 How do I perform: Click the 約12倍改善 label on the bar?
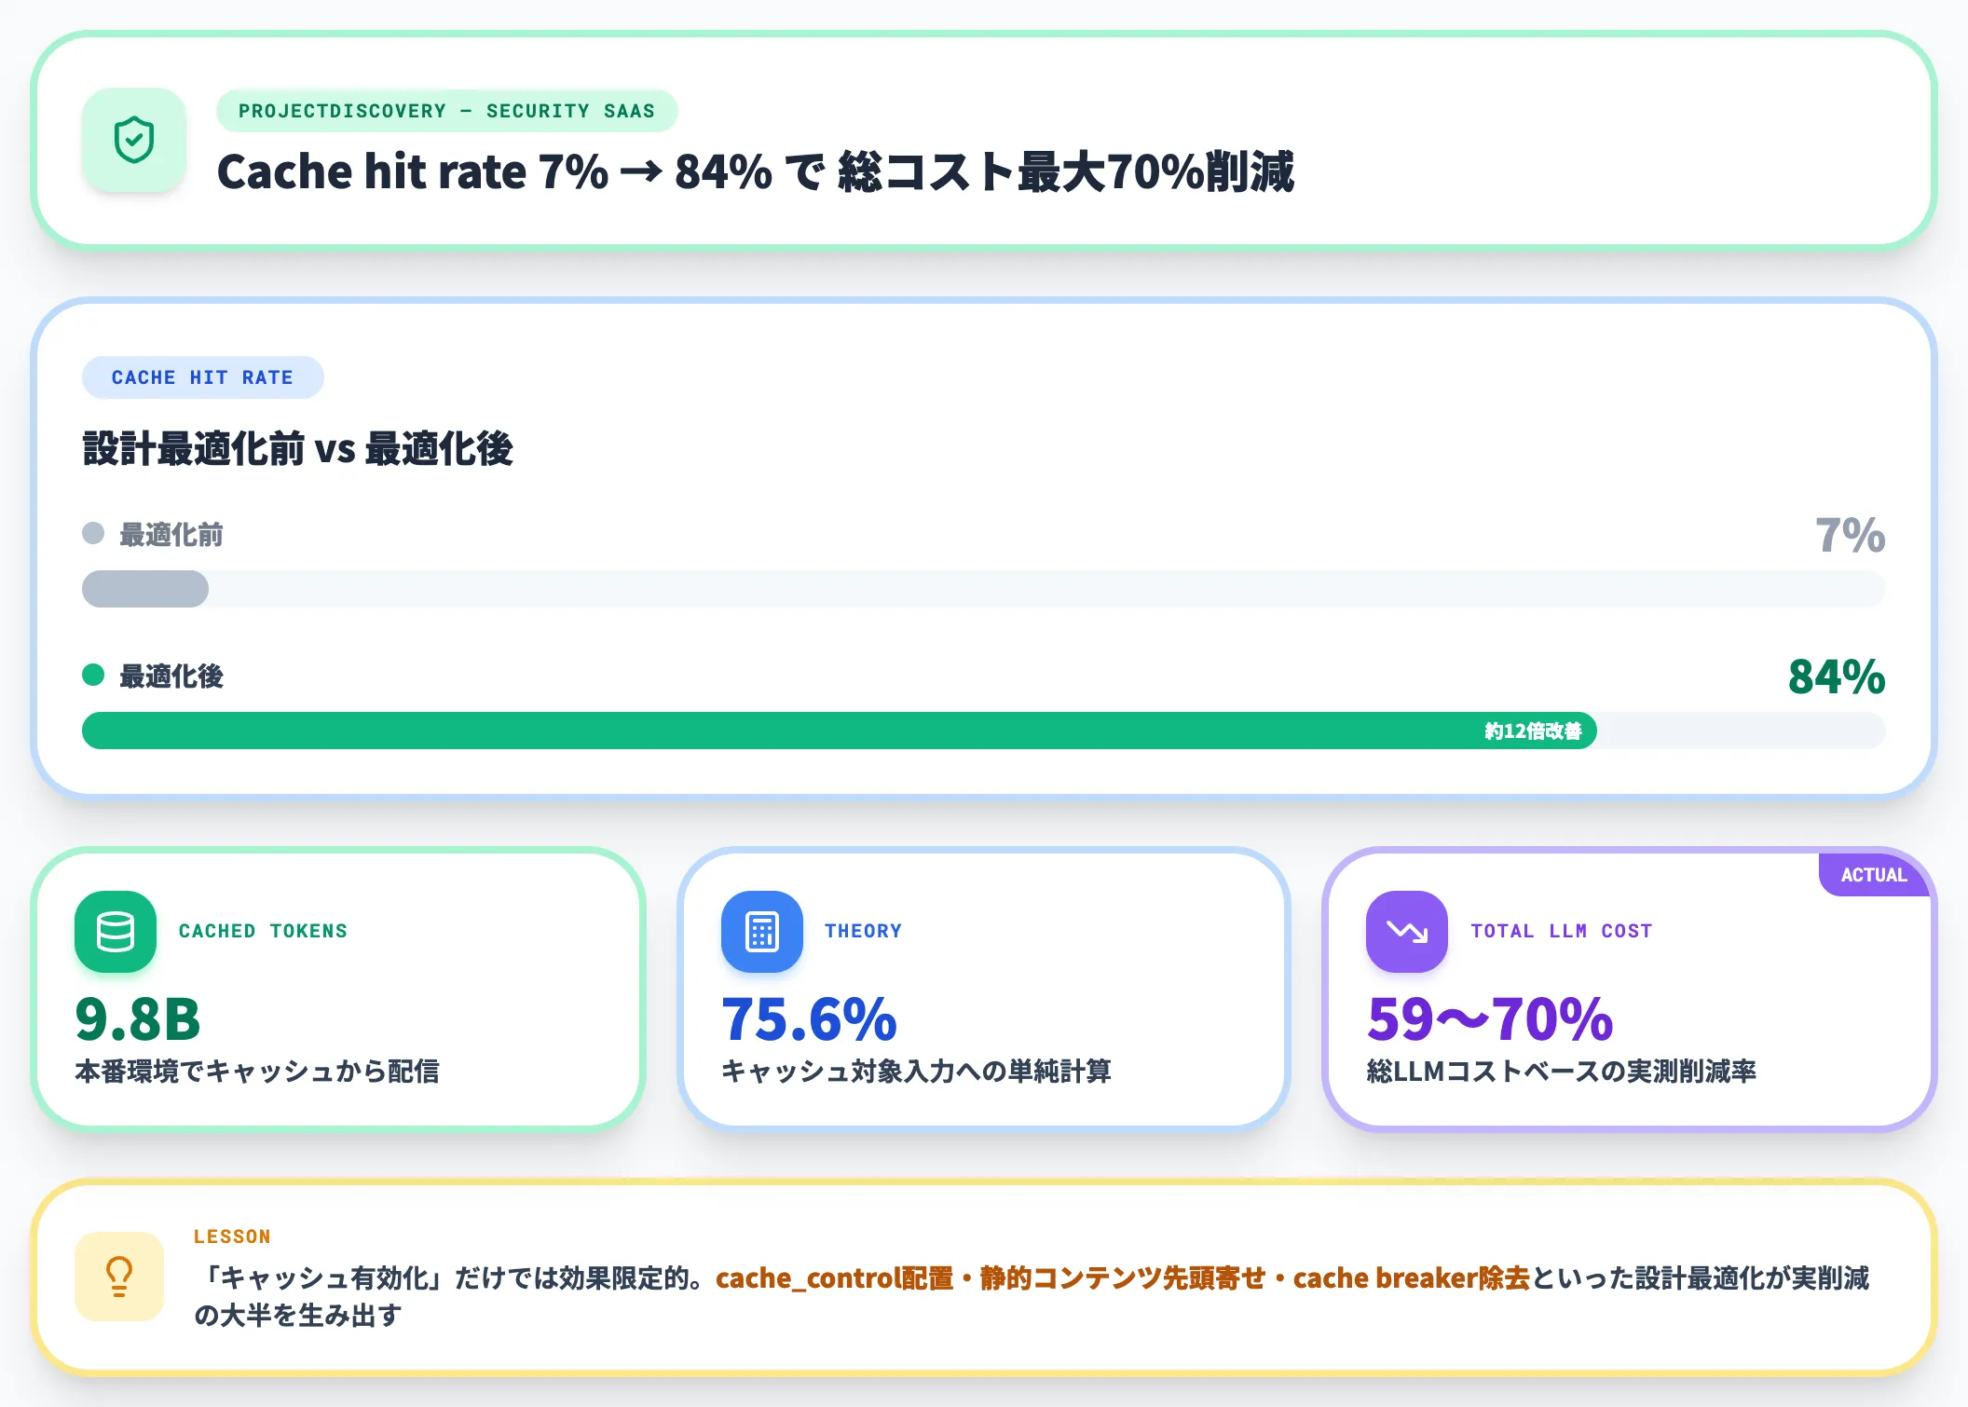(1533, 731)
